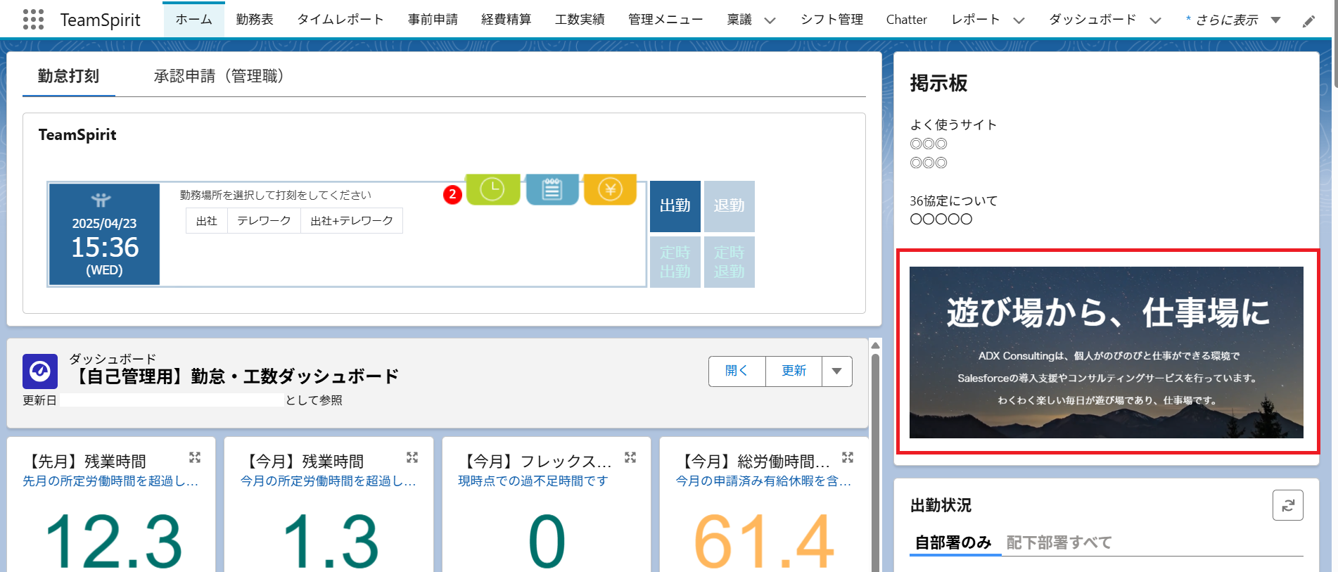Open the App Launcher grid icon
Screen dimensions: 1338x572
coord(33,20)
